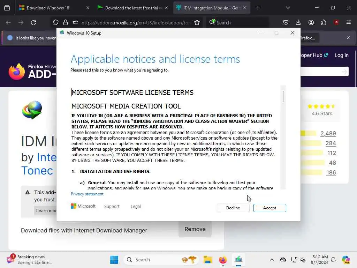Screen dimensions: 357x268
Task: Remove the IDM Integration add-on
Action: [x=195, y=229]
